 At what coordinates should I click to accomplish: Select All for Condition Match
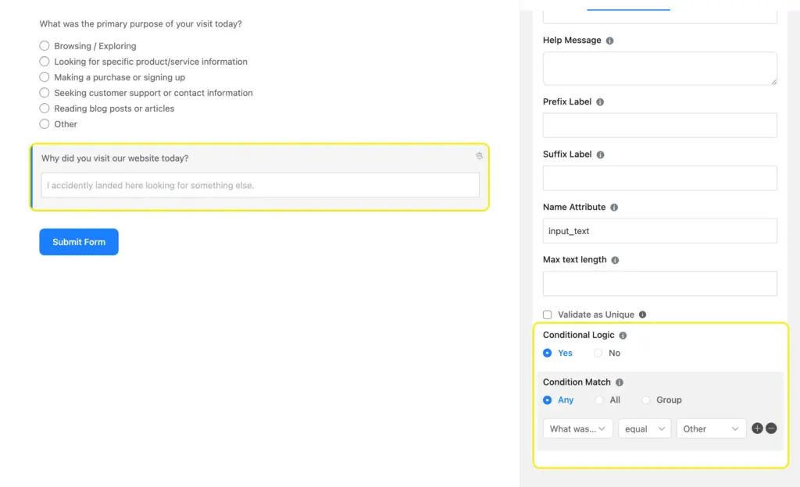598,400
